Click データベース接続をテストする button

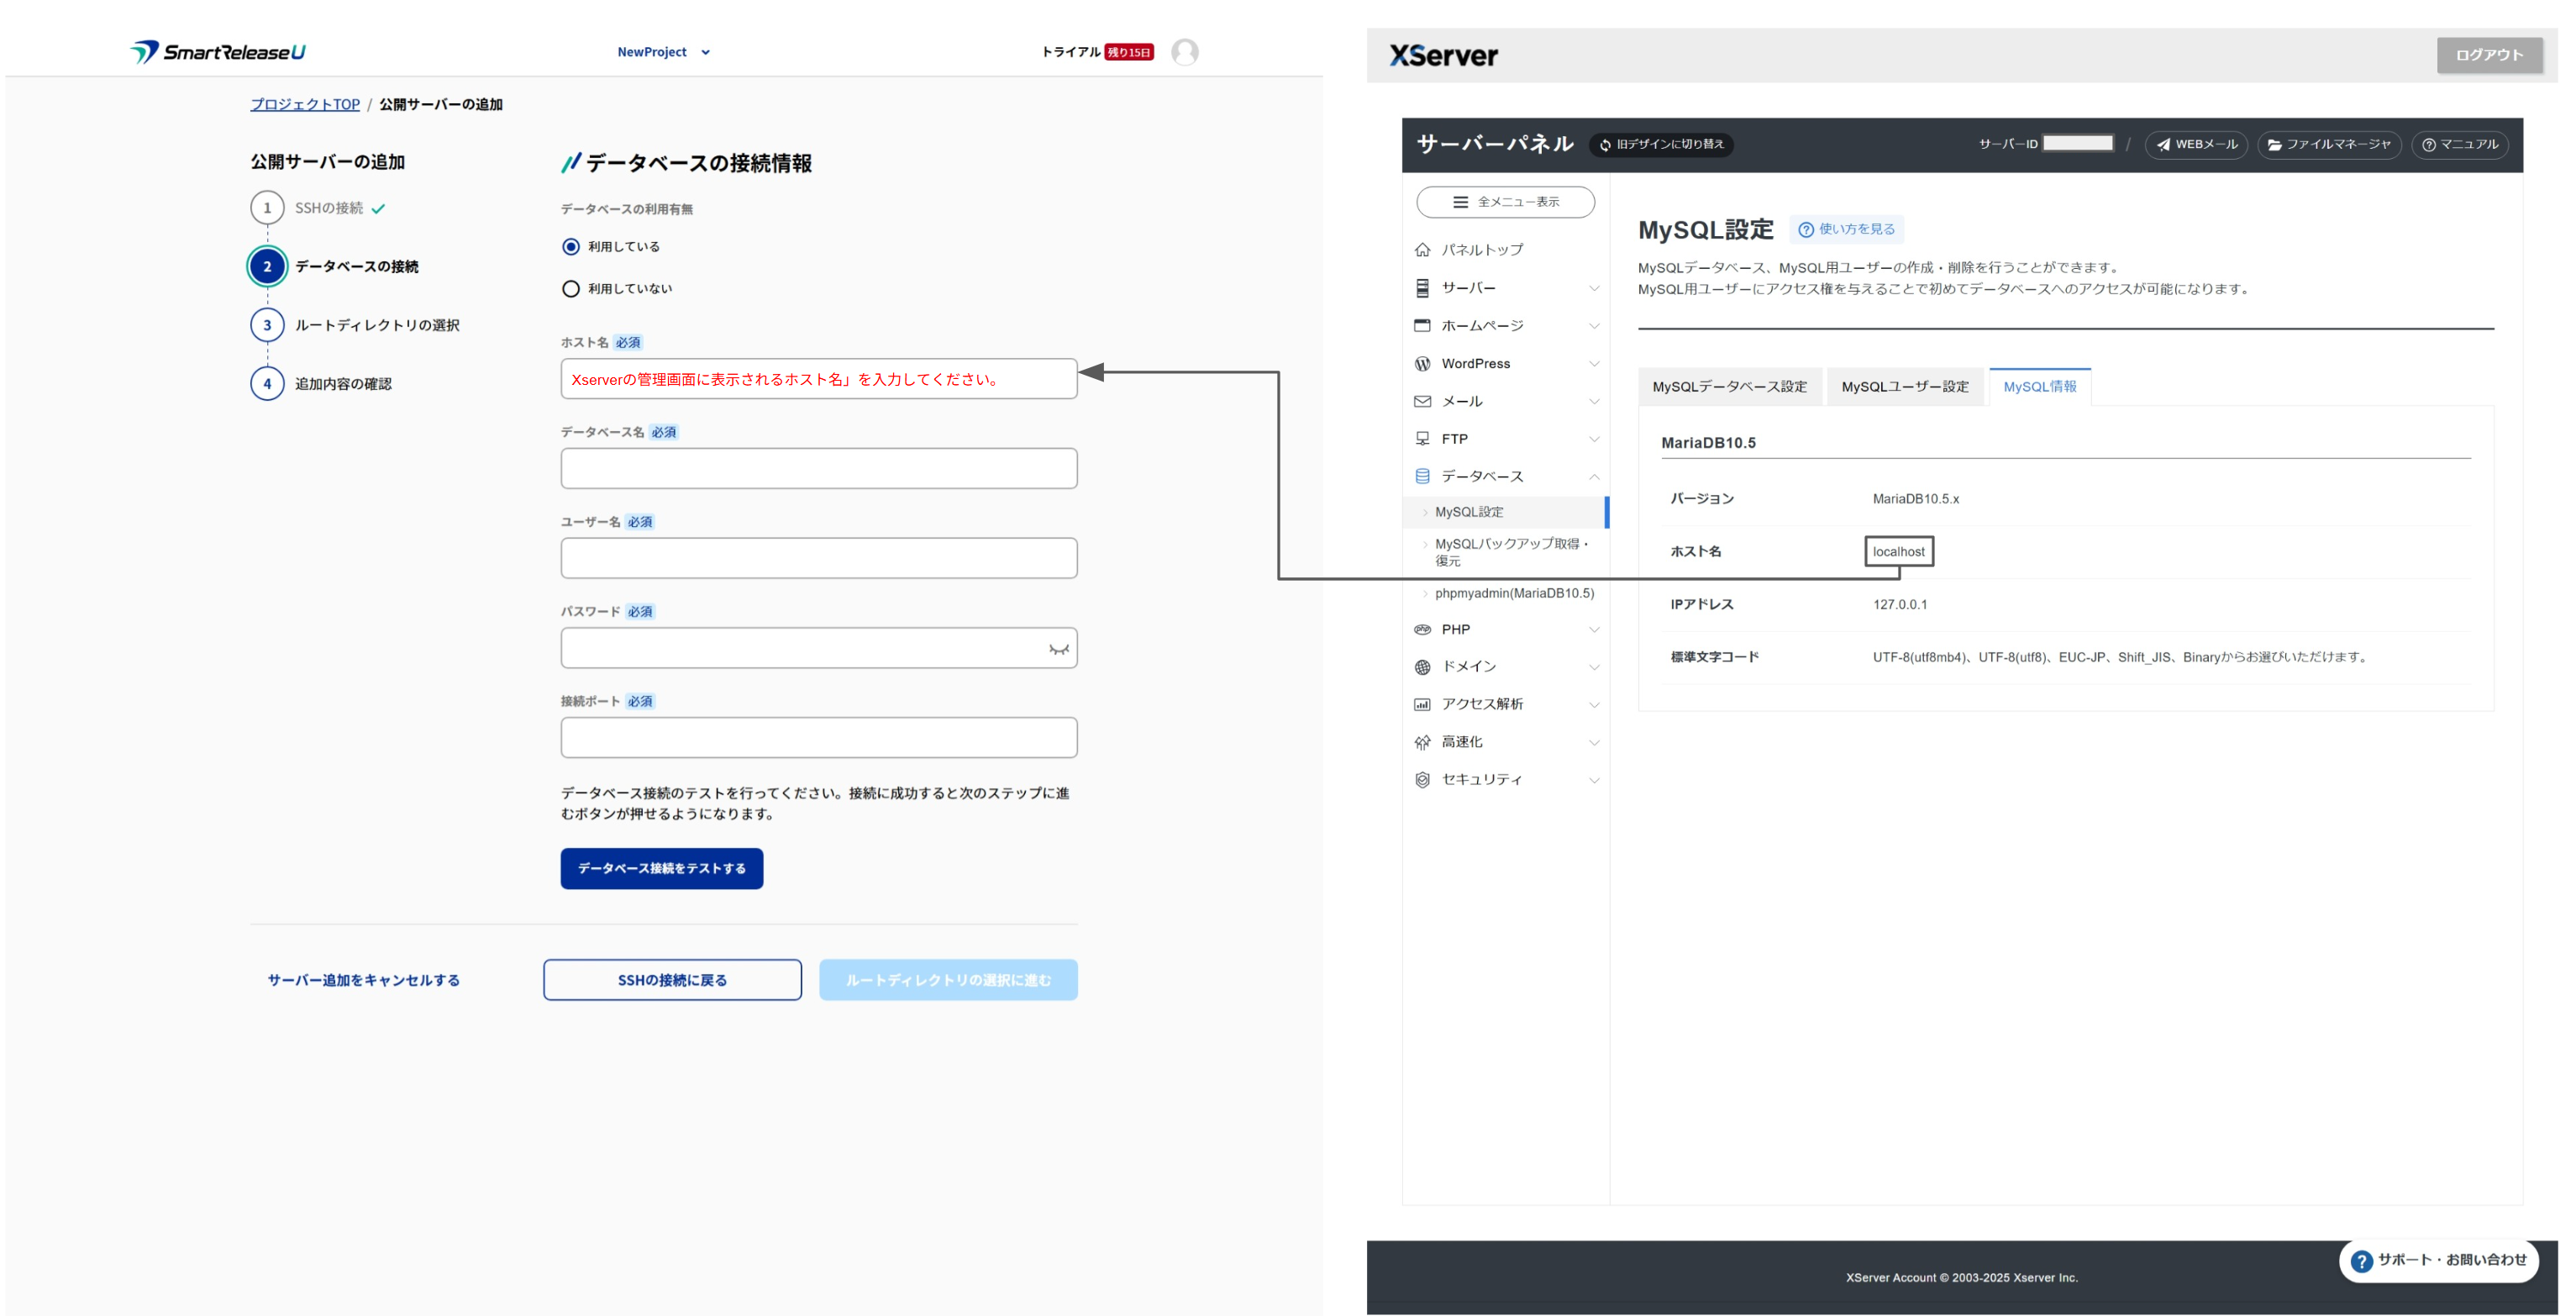click(x=661, y=868)
